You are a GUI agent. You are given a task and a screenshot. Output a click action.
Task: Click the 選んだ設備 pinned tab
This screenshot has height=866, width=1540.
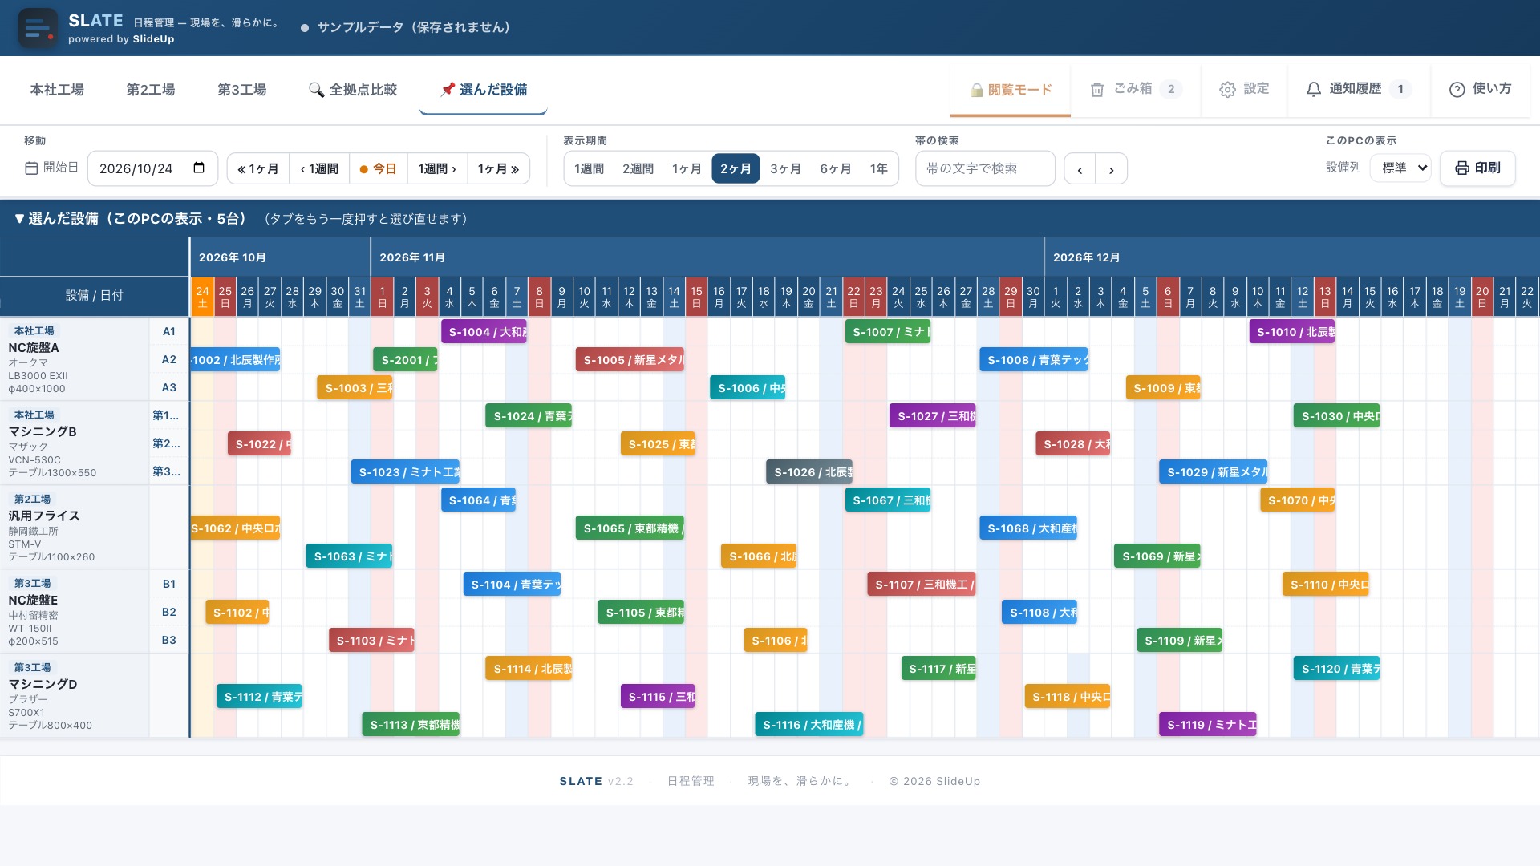(x=484, y=90)
